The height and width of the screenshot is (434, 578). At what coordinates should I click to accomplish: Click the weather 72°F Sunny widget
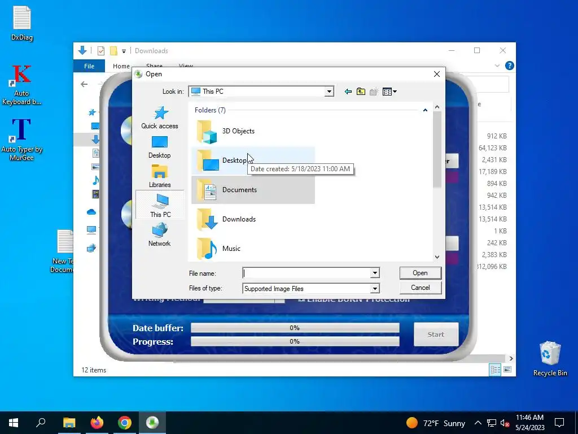point(436,423)
